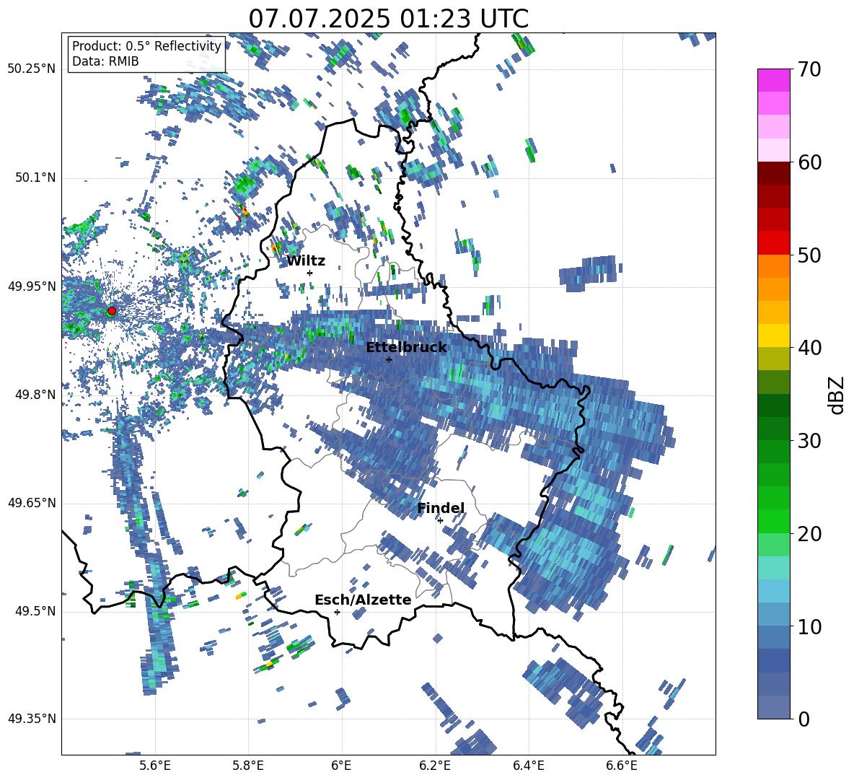Pick the bright green colorbar segment above 20
The image size is (854, 780).
pos(773,521)
